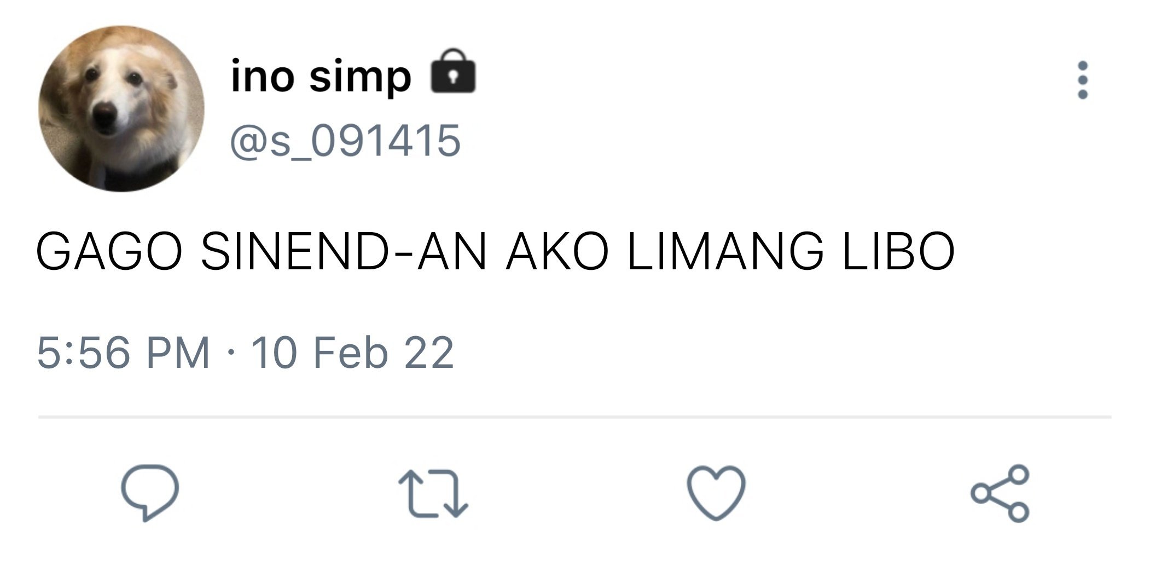The height and width of the screenshot is (566, 1150).
Task: Reply to the ino simp tweet
Action: coord(150,493)
